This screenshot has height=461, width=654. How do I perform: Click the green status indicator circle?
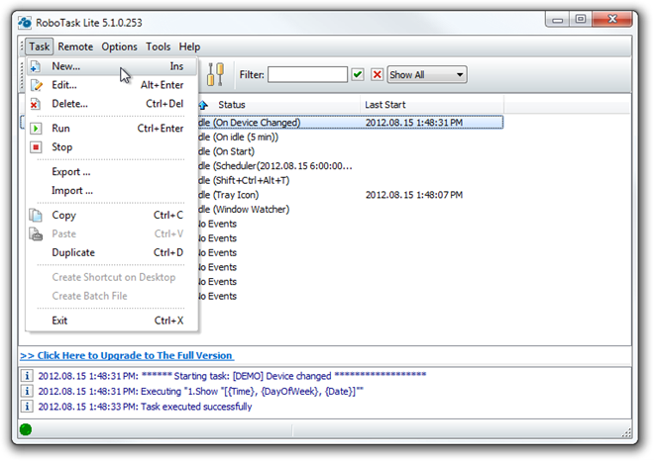26,429
